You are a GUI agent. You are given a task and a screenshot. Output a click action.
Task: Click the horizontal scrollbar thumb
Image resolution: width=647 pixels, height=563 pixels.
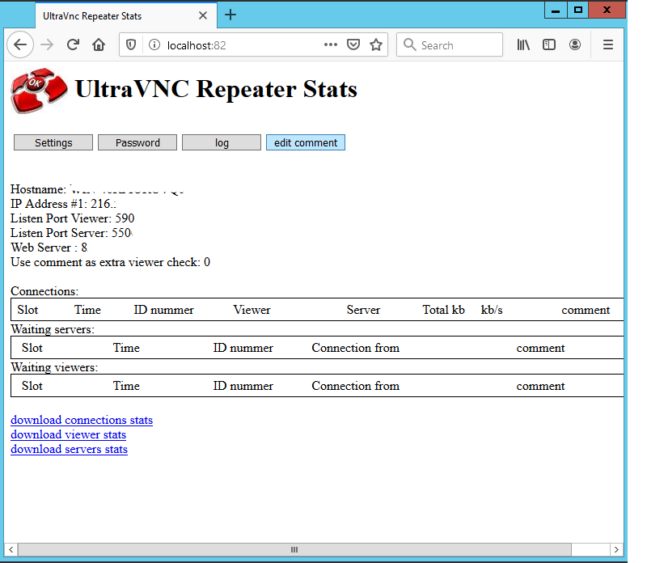click(294, 550)
